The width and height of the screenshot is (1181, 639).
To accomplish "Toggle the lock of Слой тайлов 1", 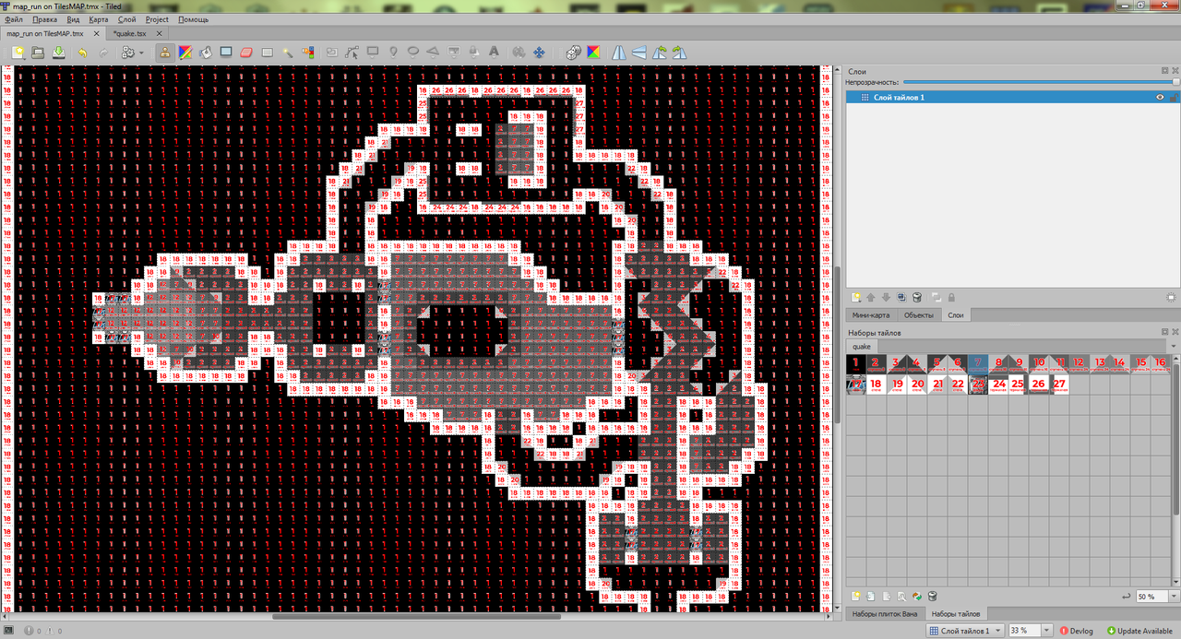I will click(1173, 97).
